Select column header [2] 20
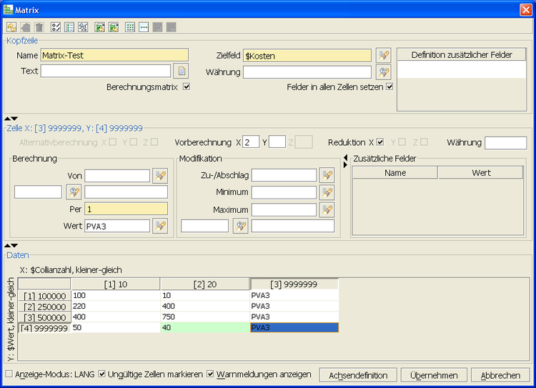536x388 pixels. [204, 284]
